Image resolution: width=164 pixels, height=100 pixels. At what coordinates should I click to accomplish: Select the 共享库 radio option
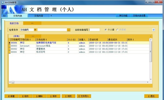point(117,30)
